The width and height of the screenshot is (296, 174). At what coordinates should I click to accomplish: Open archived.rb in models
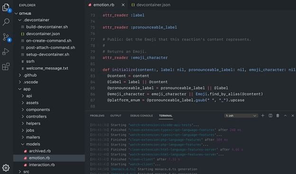(x=40, y=151)
